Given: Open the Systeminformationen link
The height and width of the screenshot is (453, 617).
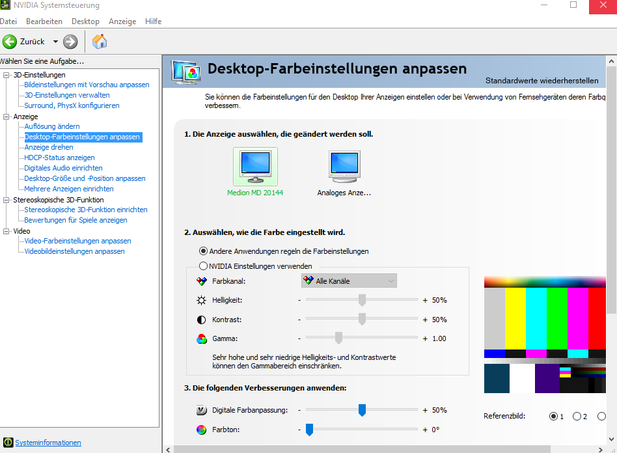Looking at the screenshot, I should (x=48, y=443).
